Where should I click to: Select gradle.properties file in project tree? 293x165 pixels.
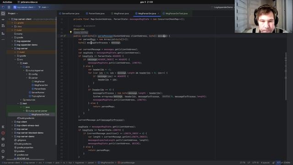[x=24, y=148]
